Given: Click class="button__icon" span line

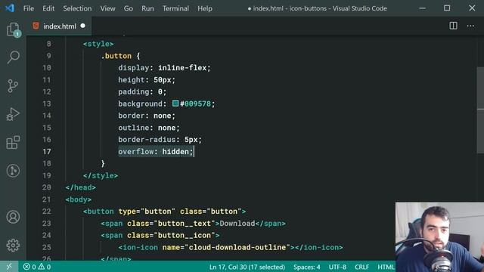Looking at the screenshot, I should click(160, 235).
